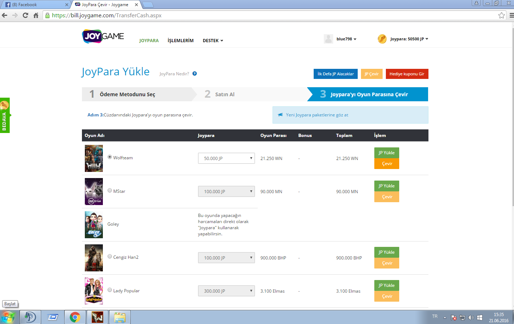Click the JP Çevir button

(371, 74)
